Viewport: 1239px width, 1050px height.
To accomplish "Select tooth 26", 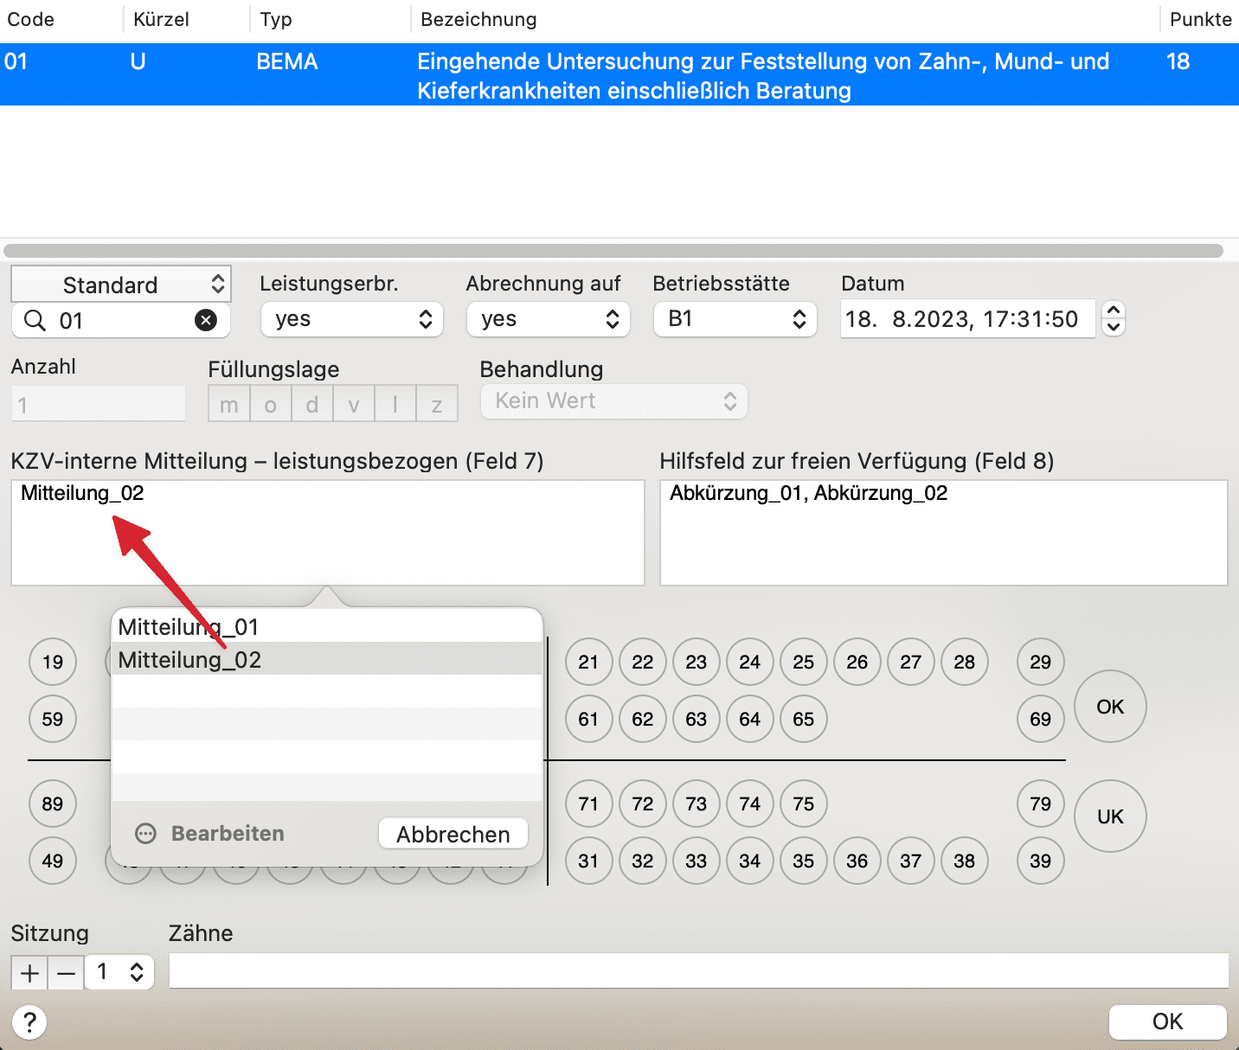I will 857,663.
